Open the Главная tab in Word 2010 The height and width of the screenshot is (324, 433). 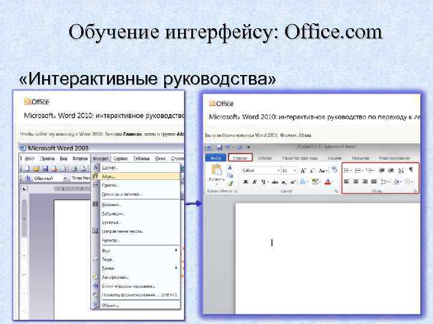(240, 158)
